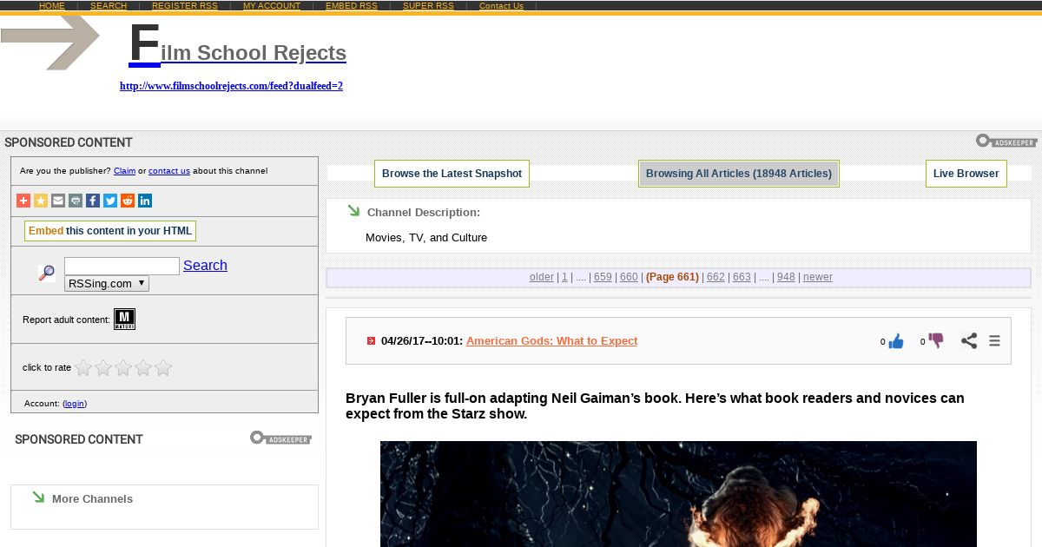Open the Live Browser button
The width and height of the screenshot is (1042, 547).
pos(966,174)
